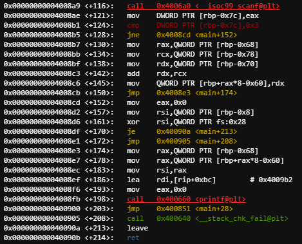Image resolution: width=302 pixels, height=244 pixels.
Task: Click the add rdx,rcx instruction
Action: pos(156,73)
